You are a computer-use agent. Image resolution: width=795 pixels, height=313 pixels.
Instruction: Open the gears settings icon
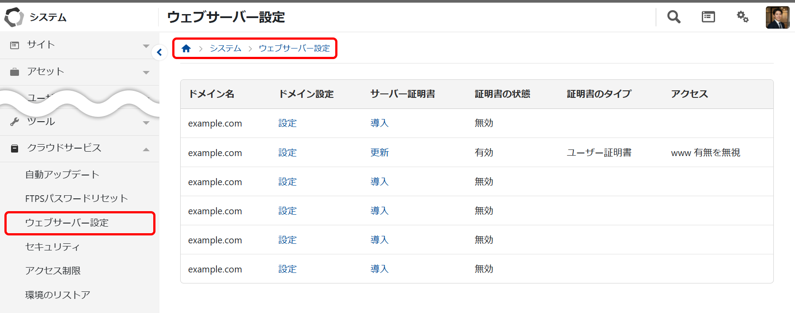tap(742, 17)
